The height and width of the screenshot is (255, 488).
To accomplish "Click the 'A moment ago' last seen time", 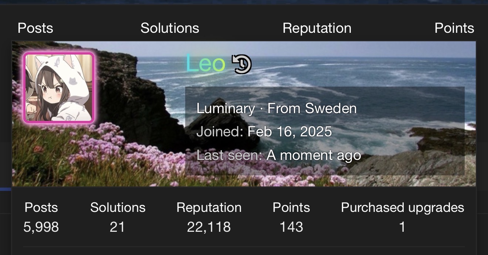I will click(314, 155).
